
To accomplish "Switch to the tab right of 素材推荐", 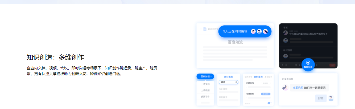I will click(x=268, y=77).
